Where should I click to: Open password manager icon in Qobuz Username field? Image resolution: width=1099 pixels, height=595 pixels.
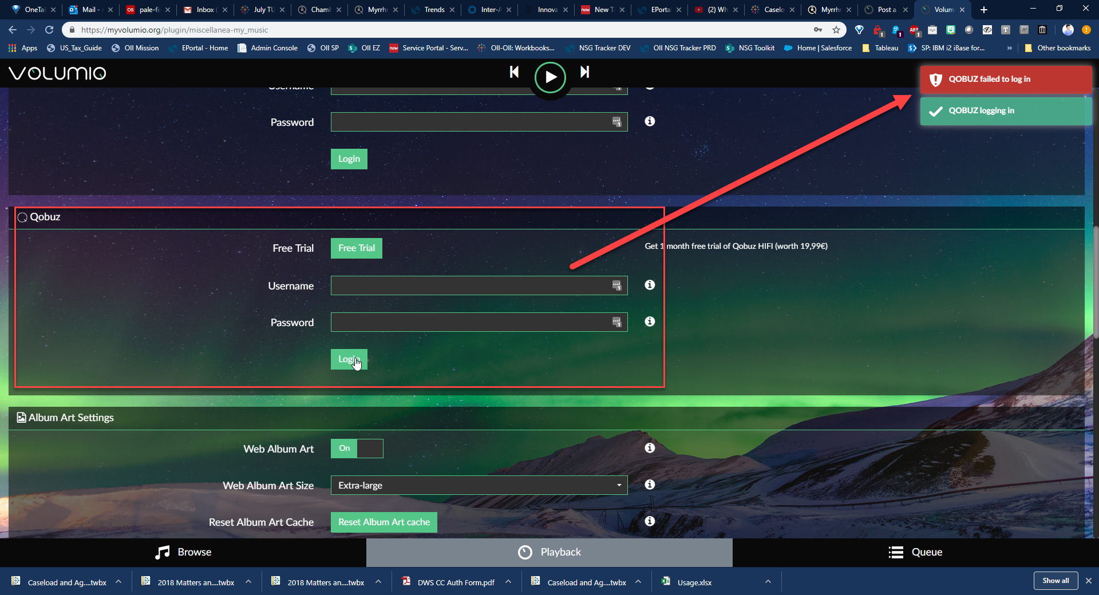click(x=616, y=285)
